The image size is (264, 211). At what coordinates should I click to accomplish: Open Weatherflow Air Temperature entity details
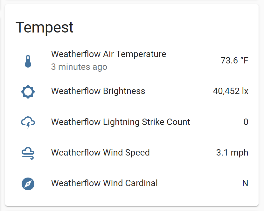tap(109, 54)
